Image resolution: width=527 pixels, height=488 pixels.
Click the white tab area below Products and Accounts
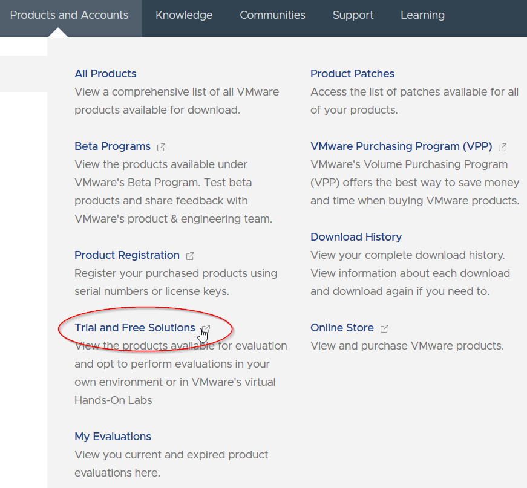pyautogui.click(x=24, y=45)
